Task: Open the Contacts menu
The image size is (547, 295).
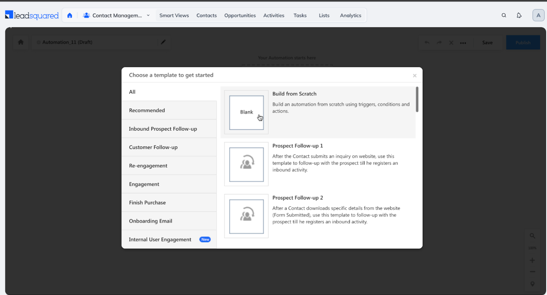Action: tap(207, 15)
